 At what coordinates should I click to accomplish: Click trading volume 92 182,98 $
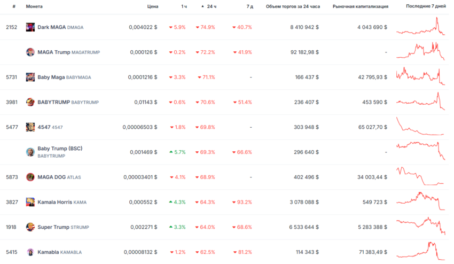click(304, 52)
